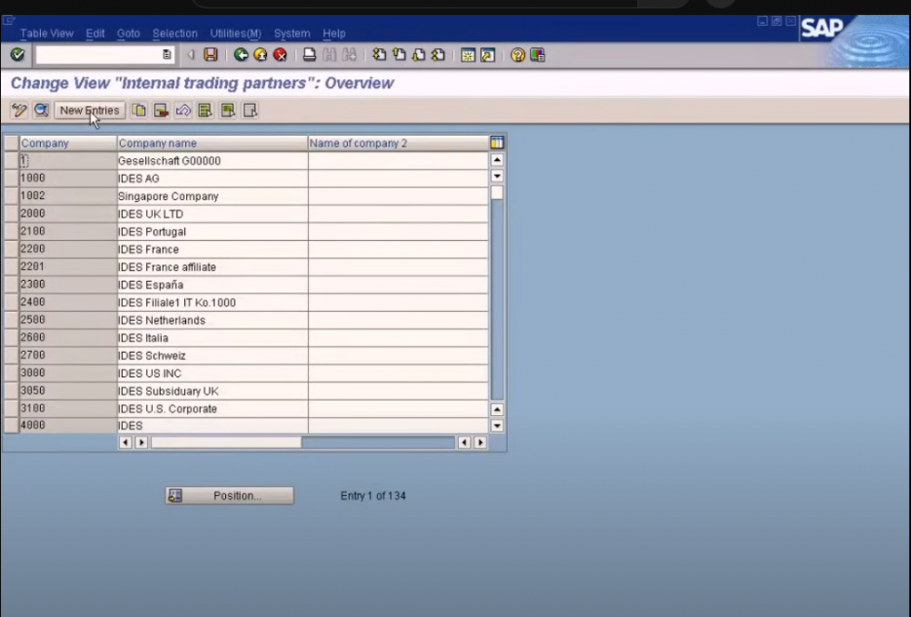This screenshot has width=911, height=617.
Task: Click the Company column header
Action: coord(68,143)
